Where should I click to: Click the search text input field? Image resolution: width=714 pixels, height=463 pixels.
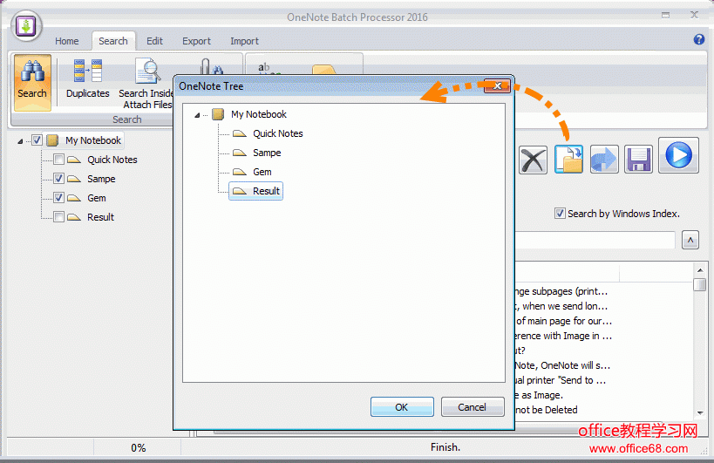point(595,240)
